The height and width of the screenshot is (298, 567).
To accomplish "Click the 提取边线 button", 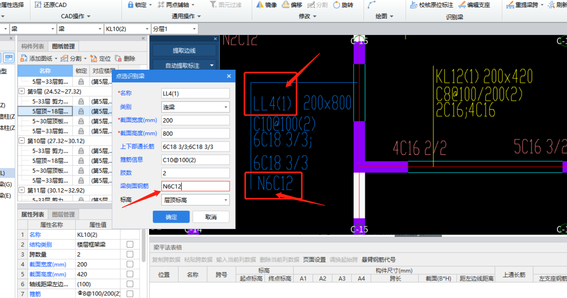I will point(184,50).
